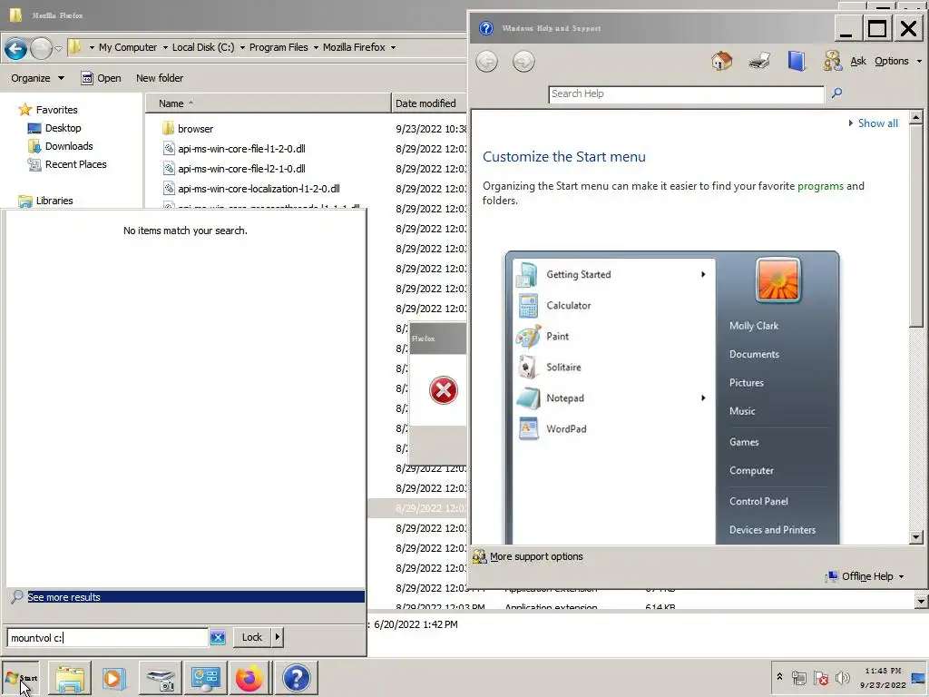Launch Media Player from taskbar
This screenshot has height=697, width=929.
114,678
